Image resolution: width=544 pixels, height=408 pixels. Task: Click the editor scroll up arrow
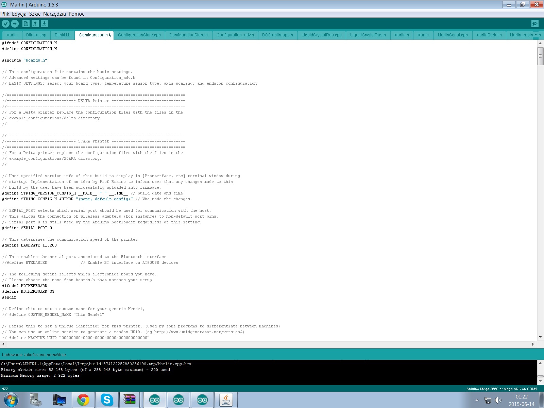540,43
